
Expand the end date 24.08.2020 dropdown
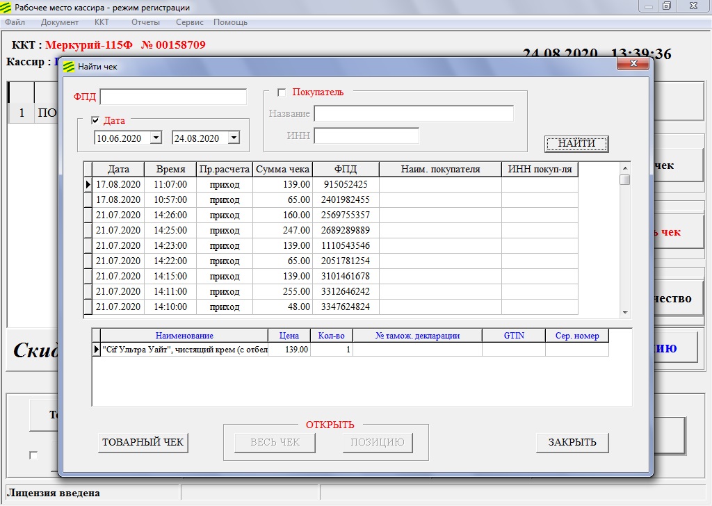(234, 138)
